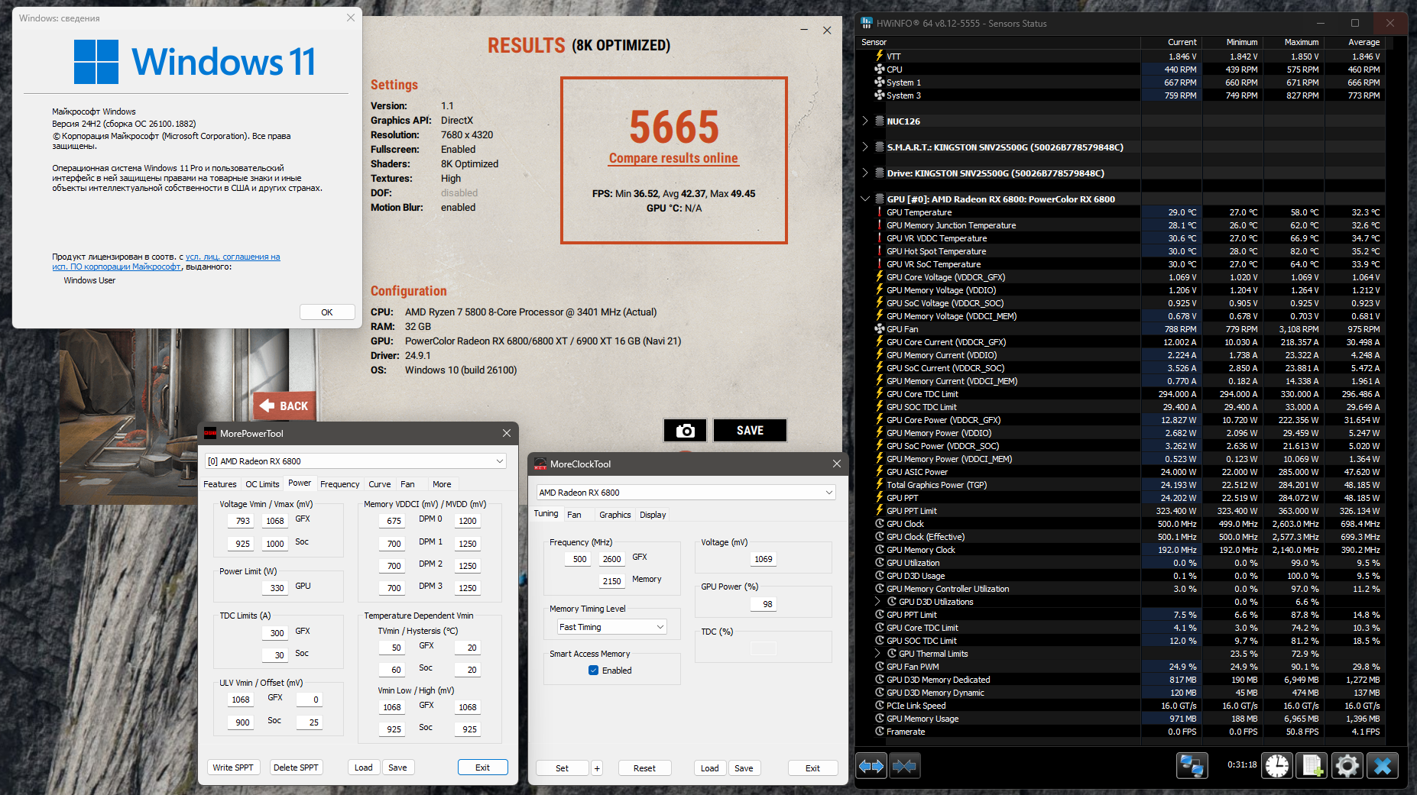Switch to OC Limits tab
Image resolution: width=1417 pixels, height=795 pixels.
point(262,484)
